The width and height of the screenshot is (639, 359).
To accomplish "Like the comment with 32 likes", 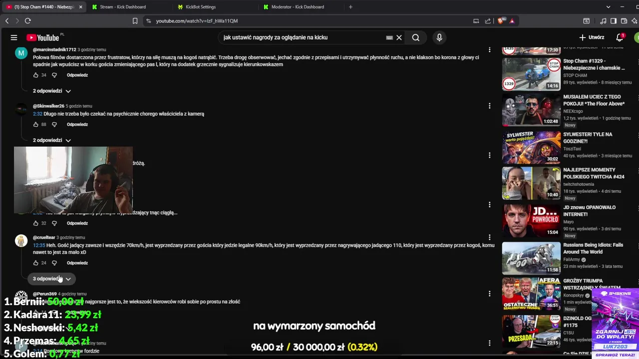I will click(35, 223).
